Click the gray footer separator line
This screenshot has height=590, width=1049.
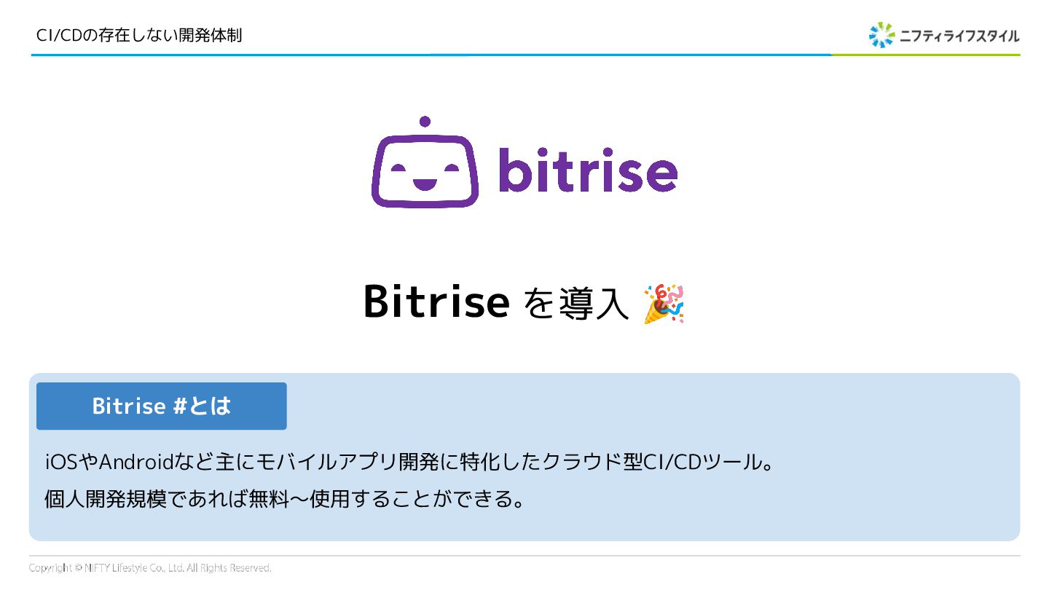point(524,556)
